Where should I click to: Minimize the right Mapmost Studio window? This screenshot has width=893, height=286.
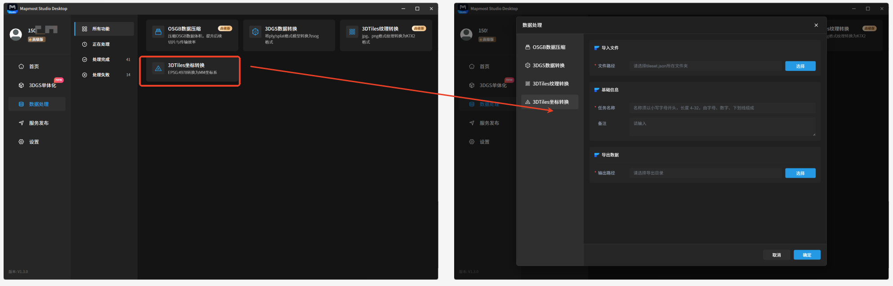tap(854, 9)
